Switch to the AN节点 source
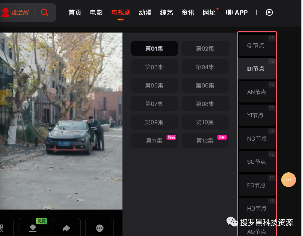The image size is (303, 236). [x=257, y=92]
